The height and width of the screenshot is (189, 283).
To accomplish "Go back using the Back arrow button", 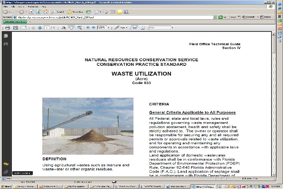I will [x=6, y=12].
